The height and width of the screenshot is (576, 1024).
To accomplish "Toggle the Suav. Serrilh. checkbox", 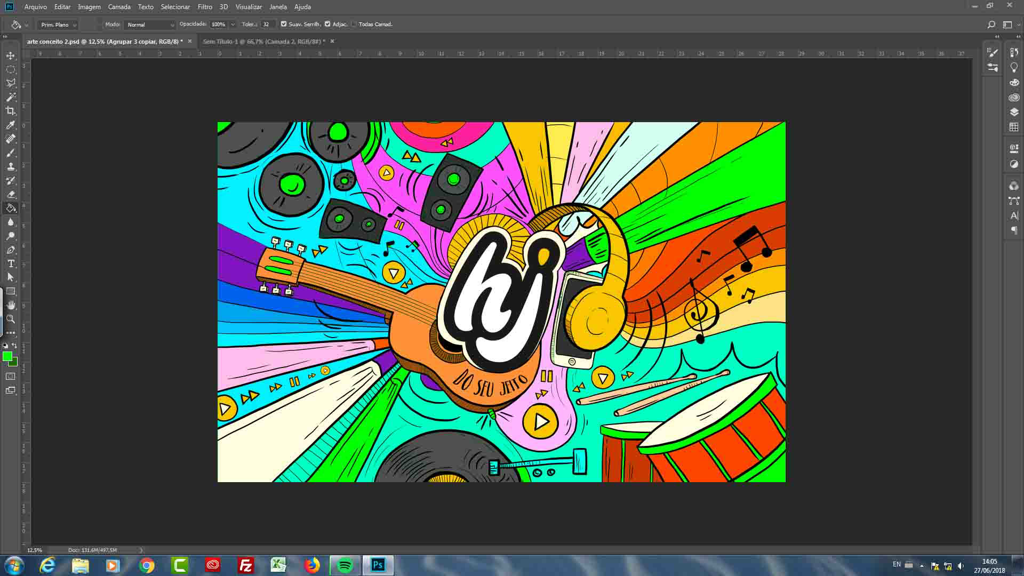I will (x=284, y=24).
